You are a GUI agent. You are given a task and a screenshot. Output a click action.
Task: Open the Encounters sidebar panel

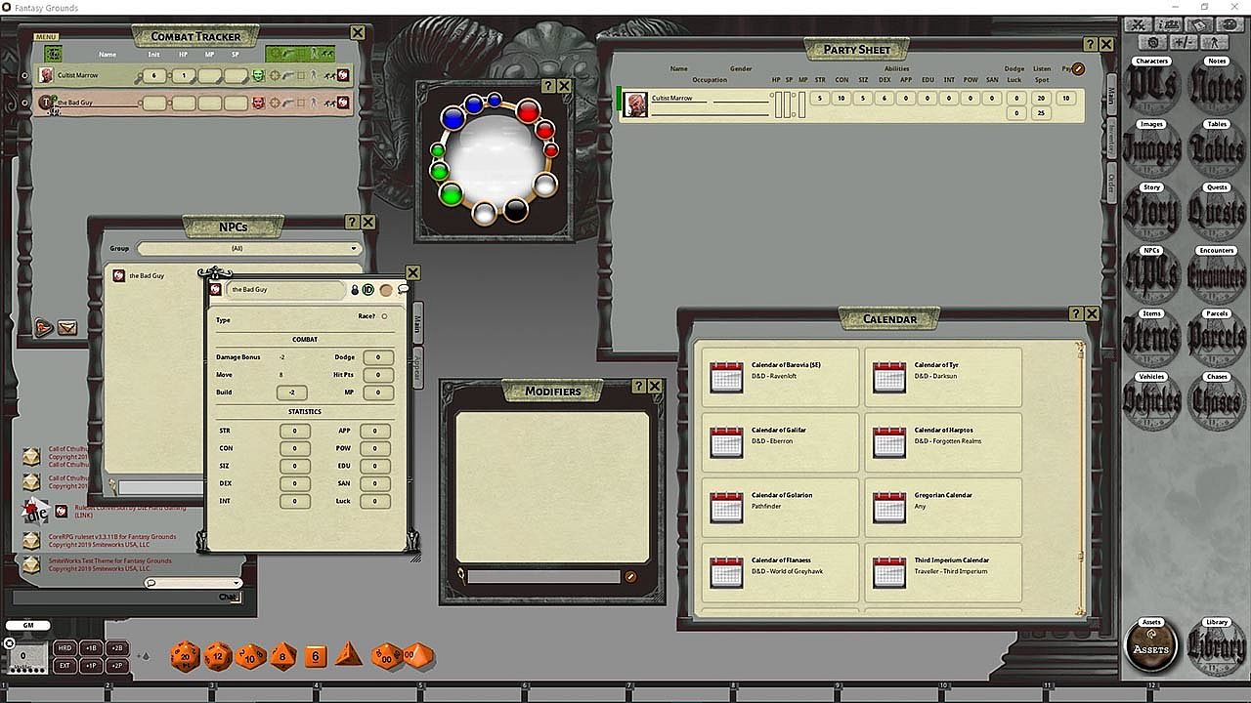(1217, 274)
